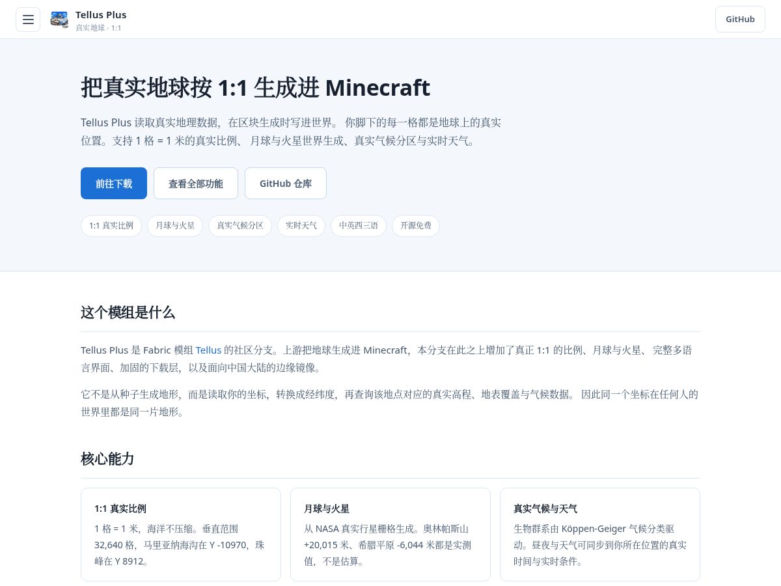Click the 中英西三语 tag
781x586 pixels.
click(x=359, y=226)
